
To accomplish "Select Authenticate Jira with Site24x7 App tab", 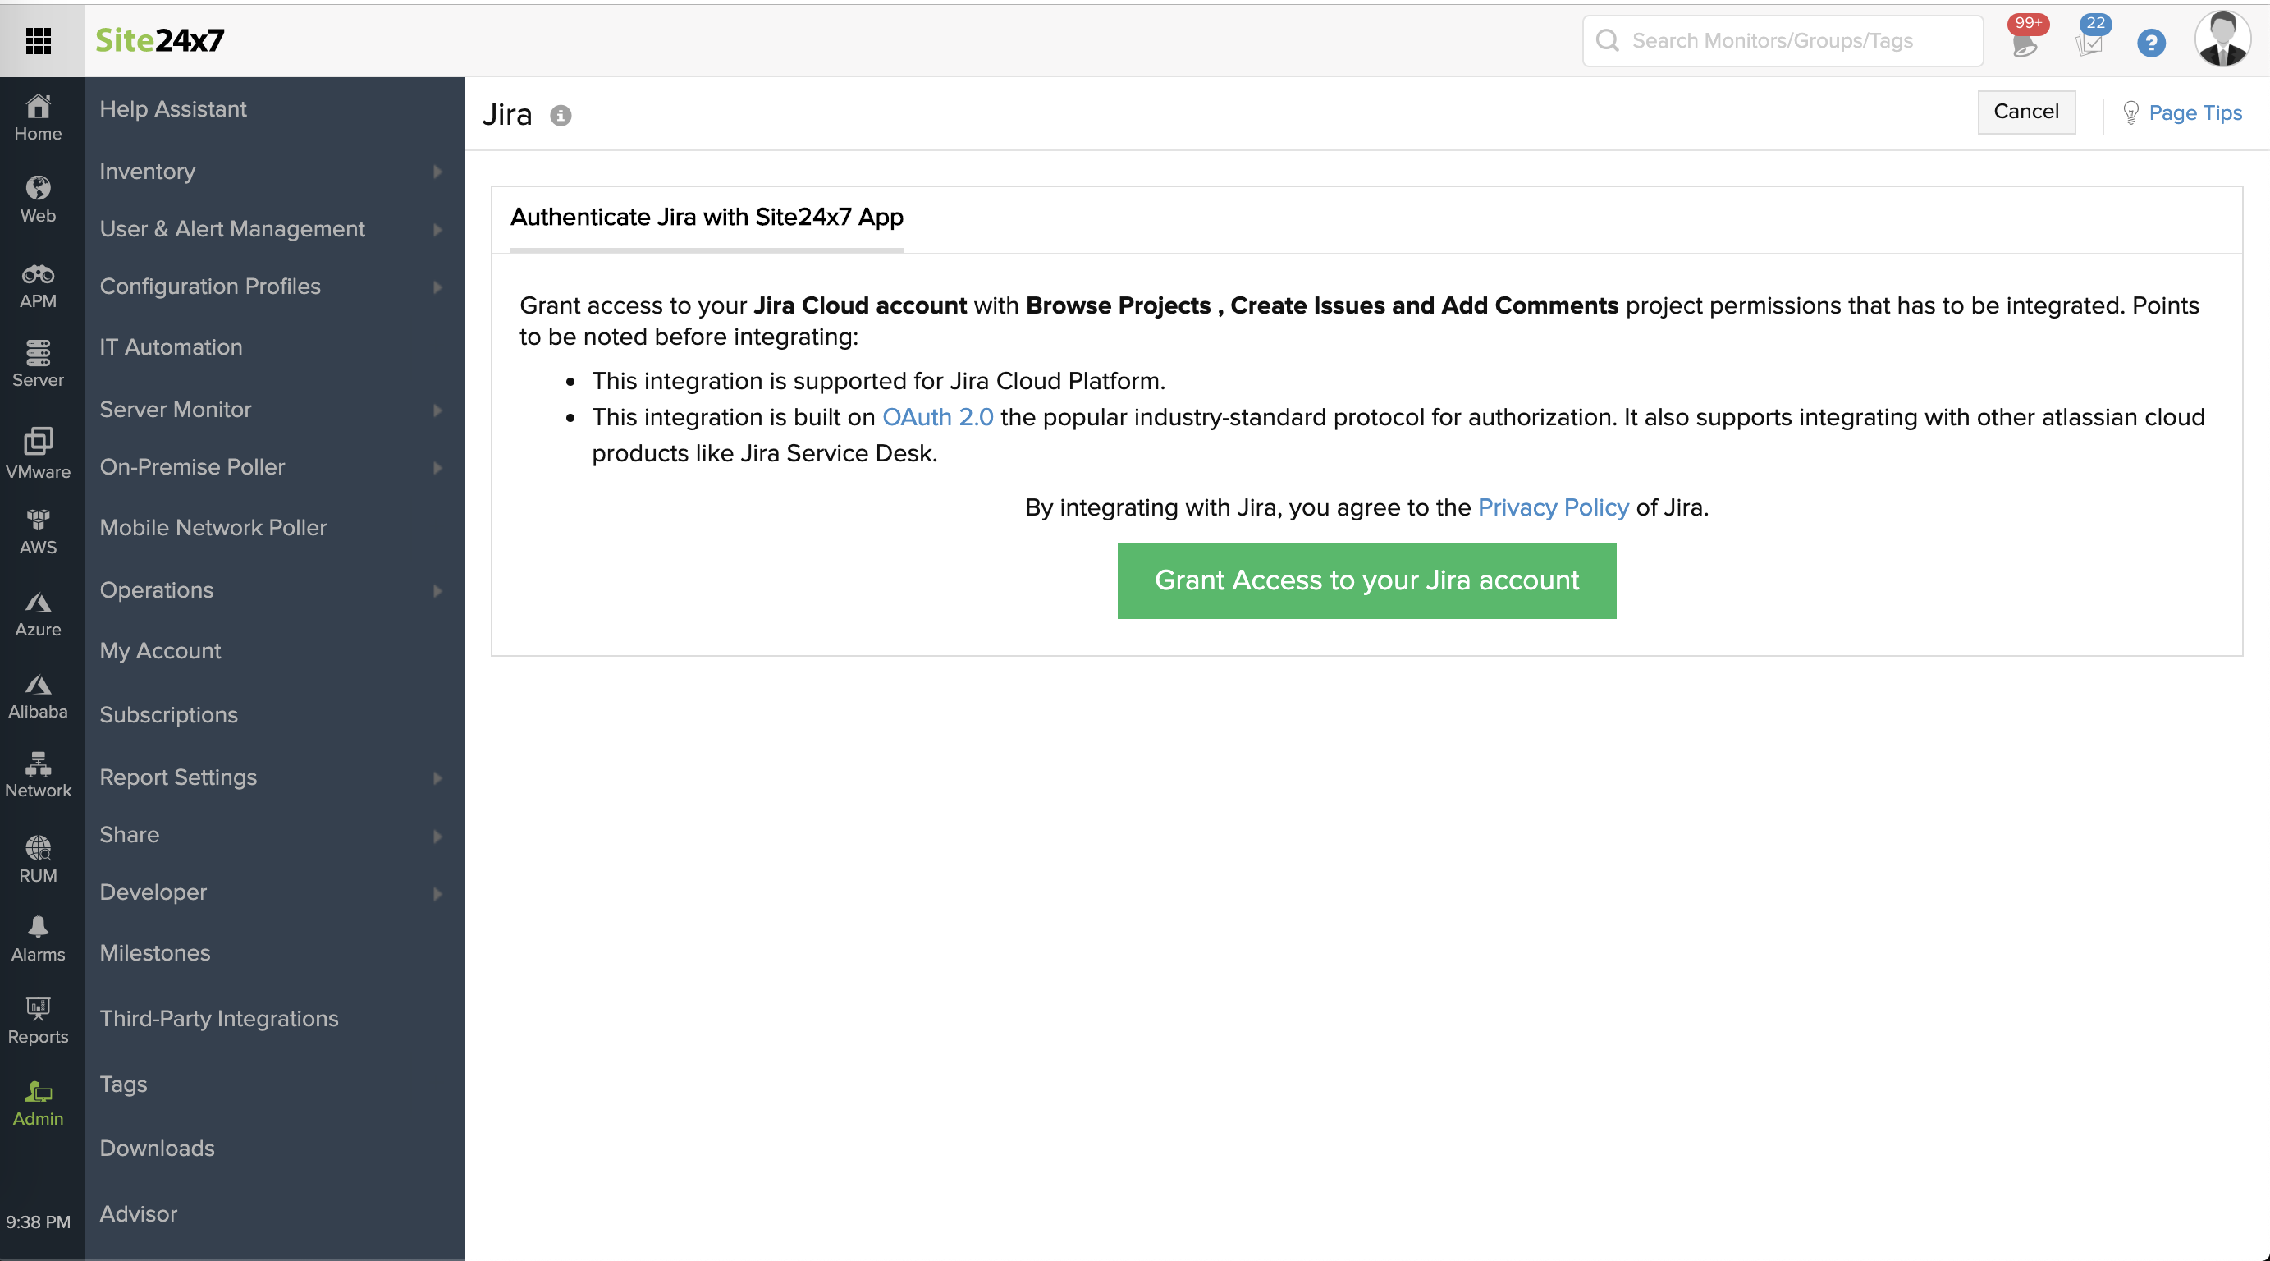I will 707,218.
